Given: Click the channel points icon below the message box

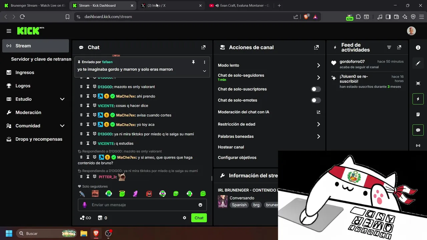Looking at the screenshot, I should coord(82,218).
